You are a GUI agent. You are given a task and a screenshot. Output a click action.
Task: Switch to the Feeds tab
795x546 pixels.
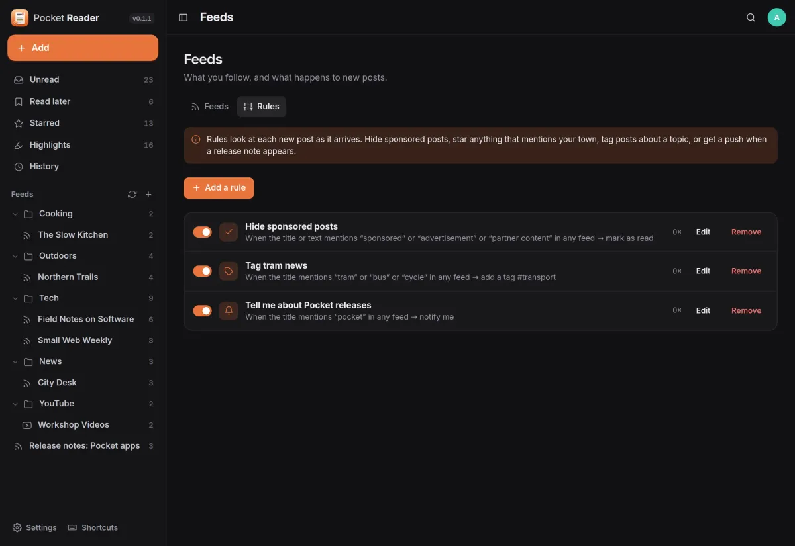click(209, 107)
